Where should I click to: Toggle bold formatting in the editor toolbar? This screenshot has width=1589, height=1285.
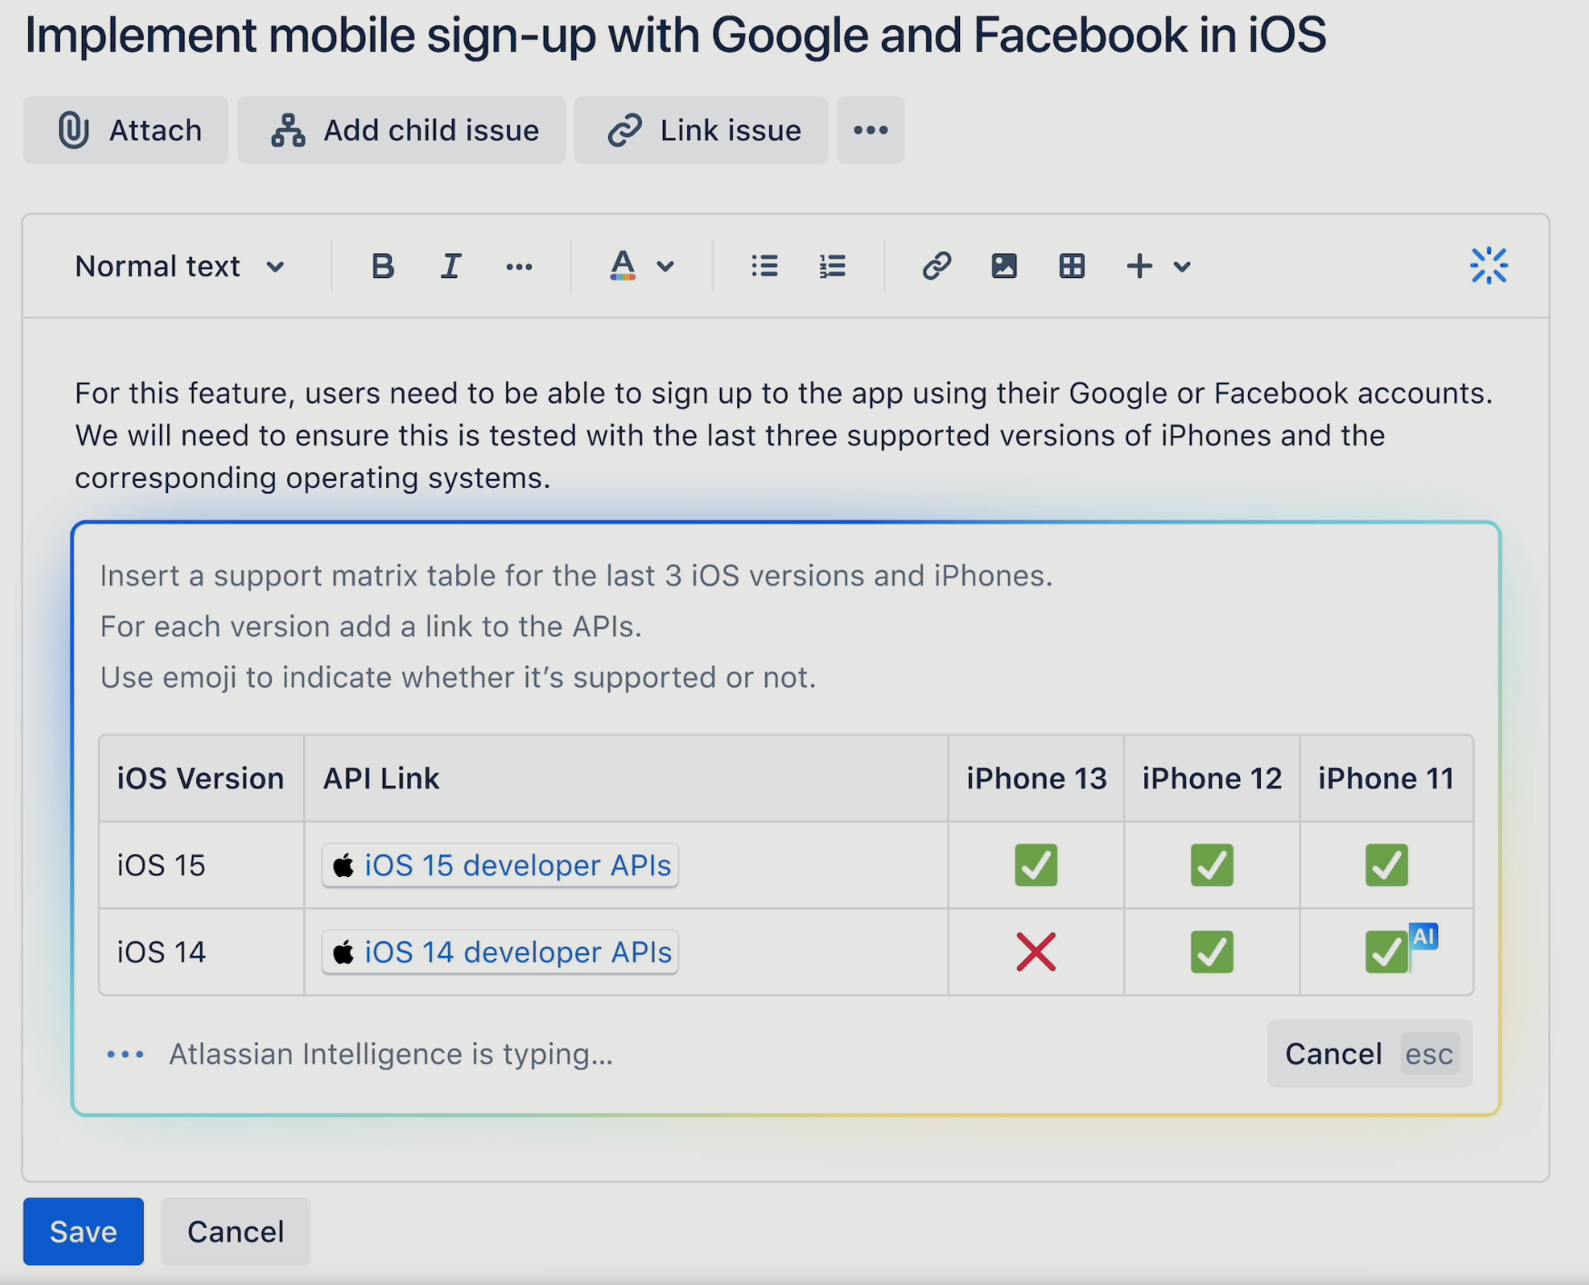coord(383,266)
